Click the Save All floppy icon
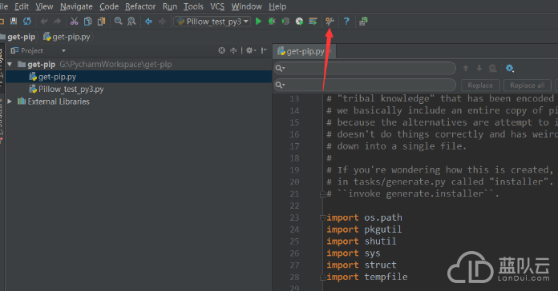 (14, 22)
